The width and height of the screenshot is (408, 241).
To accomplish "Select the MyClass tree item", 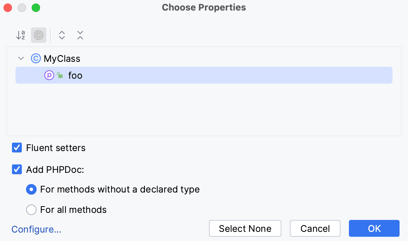I will pos(62,58).
